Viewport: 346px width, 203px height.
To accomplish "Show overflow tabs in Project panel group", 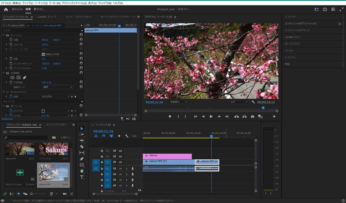I will click(74, 125).
